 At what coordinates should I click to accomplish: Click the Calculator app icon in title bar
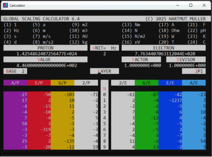(6, 5)
